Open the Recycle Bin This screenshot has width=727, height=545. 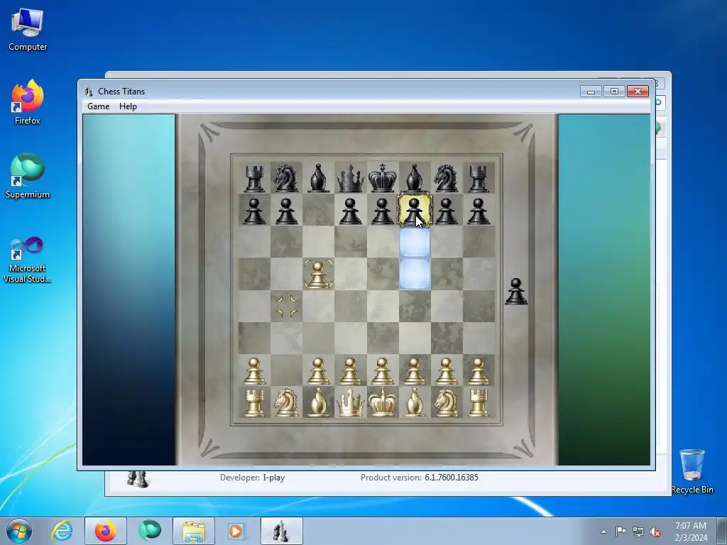click(x=692, y=471)
